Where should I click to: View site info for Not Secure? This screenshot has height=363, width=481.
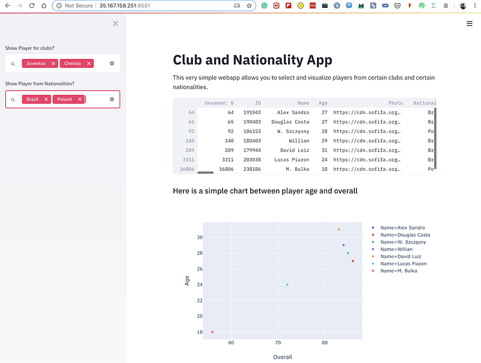pyautogui.click(x=75, y=5)
